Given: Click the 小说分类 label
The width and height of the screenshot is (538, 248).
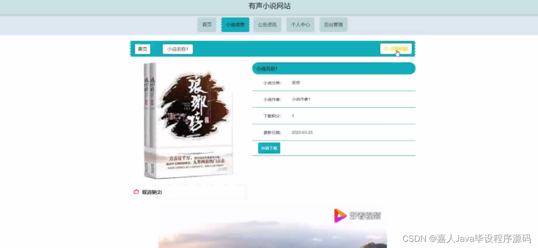Looking at the screenshot, I should [x=272, y=83].
